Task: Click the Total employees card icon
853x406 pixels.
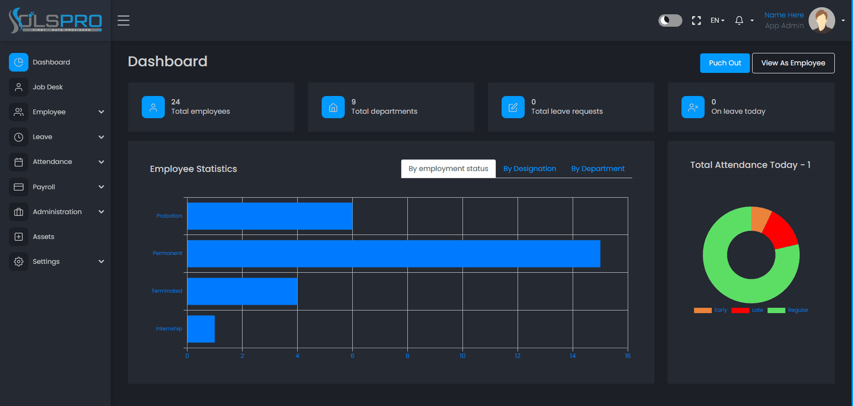Action: [x=153, y=107]
